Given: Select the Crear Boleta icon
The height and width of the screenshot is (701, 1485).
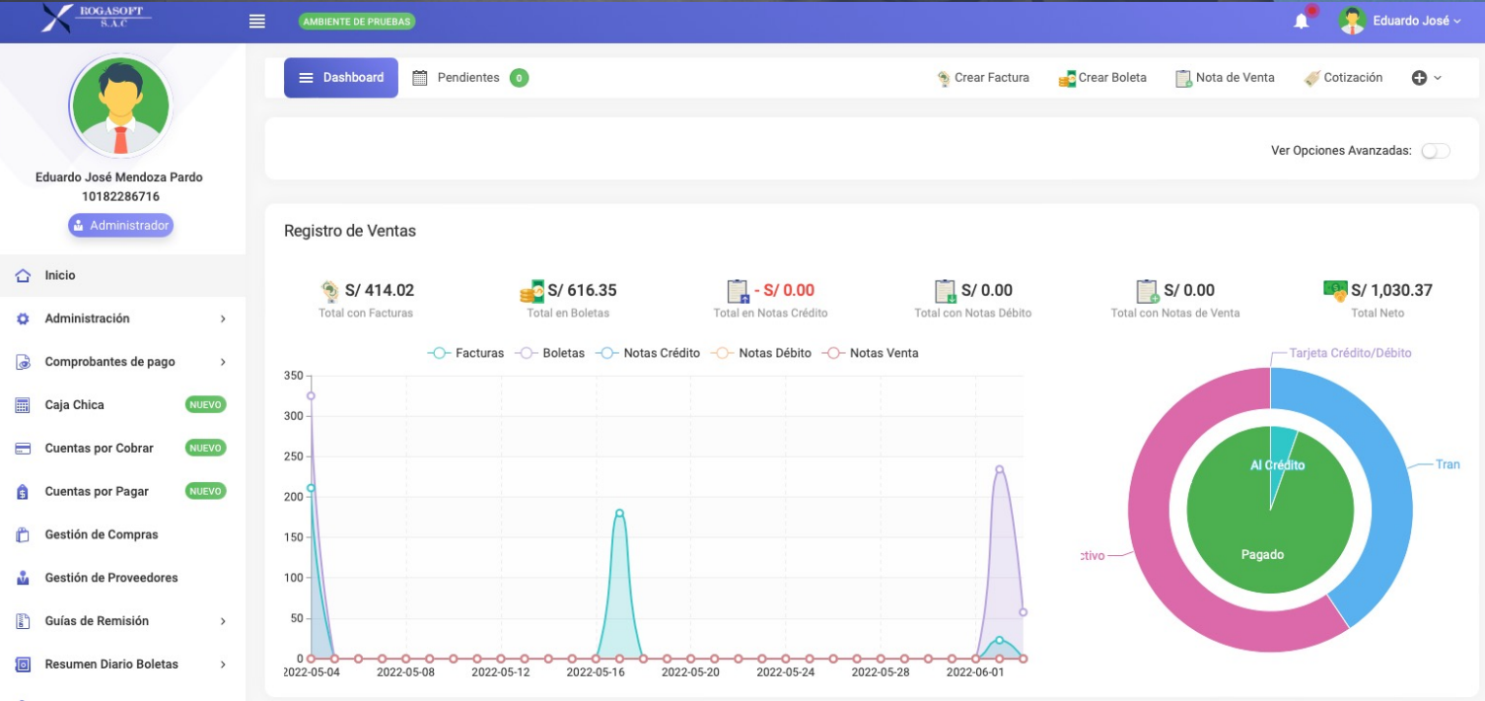Looking at the screenshot, I should click(1065, 77).
